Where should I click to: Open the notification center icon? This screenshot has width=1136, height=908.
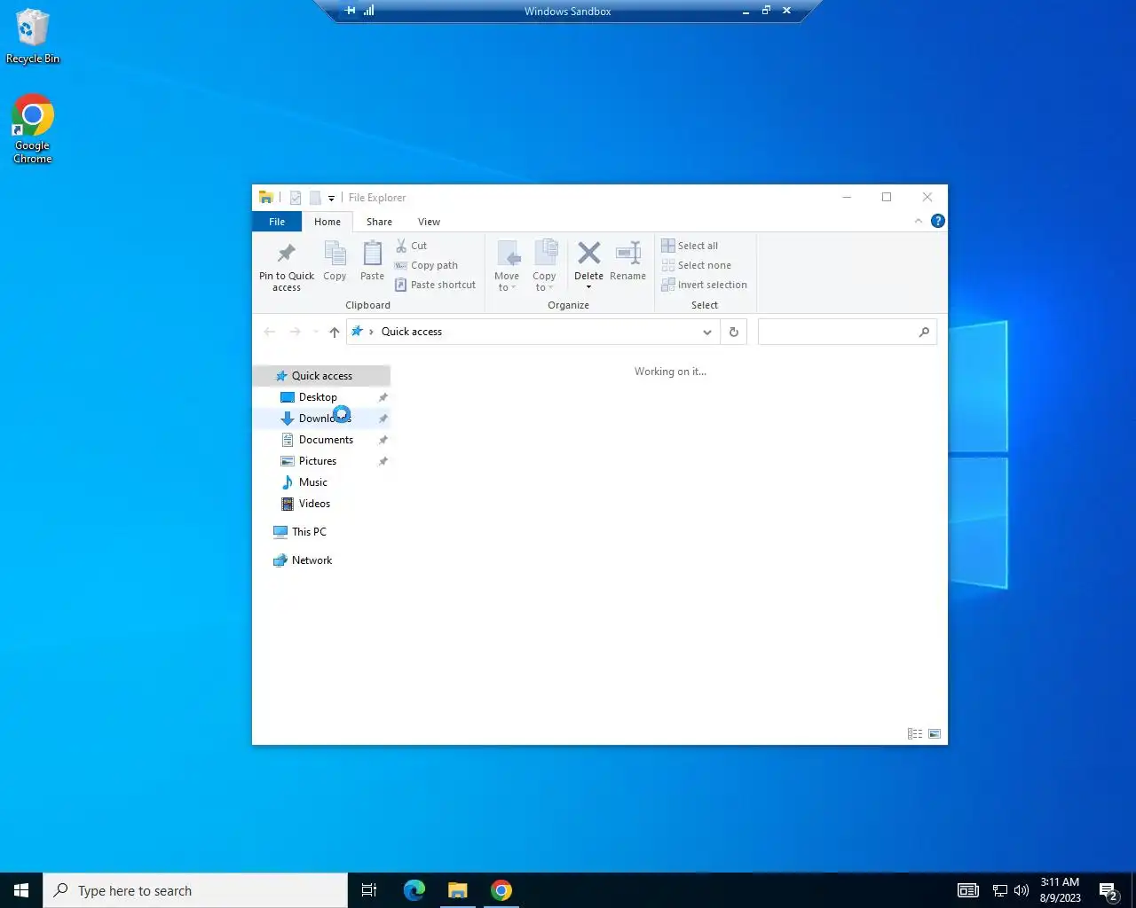pos(1108,890)
